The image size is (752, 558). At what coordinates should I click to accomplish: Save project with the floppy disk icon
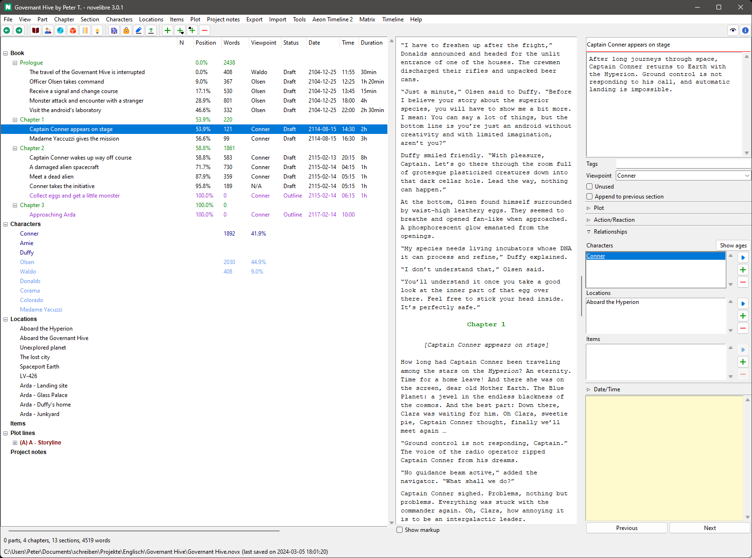click(x=114, y=30)
